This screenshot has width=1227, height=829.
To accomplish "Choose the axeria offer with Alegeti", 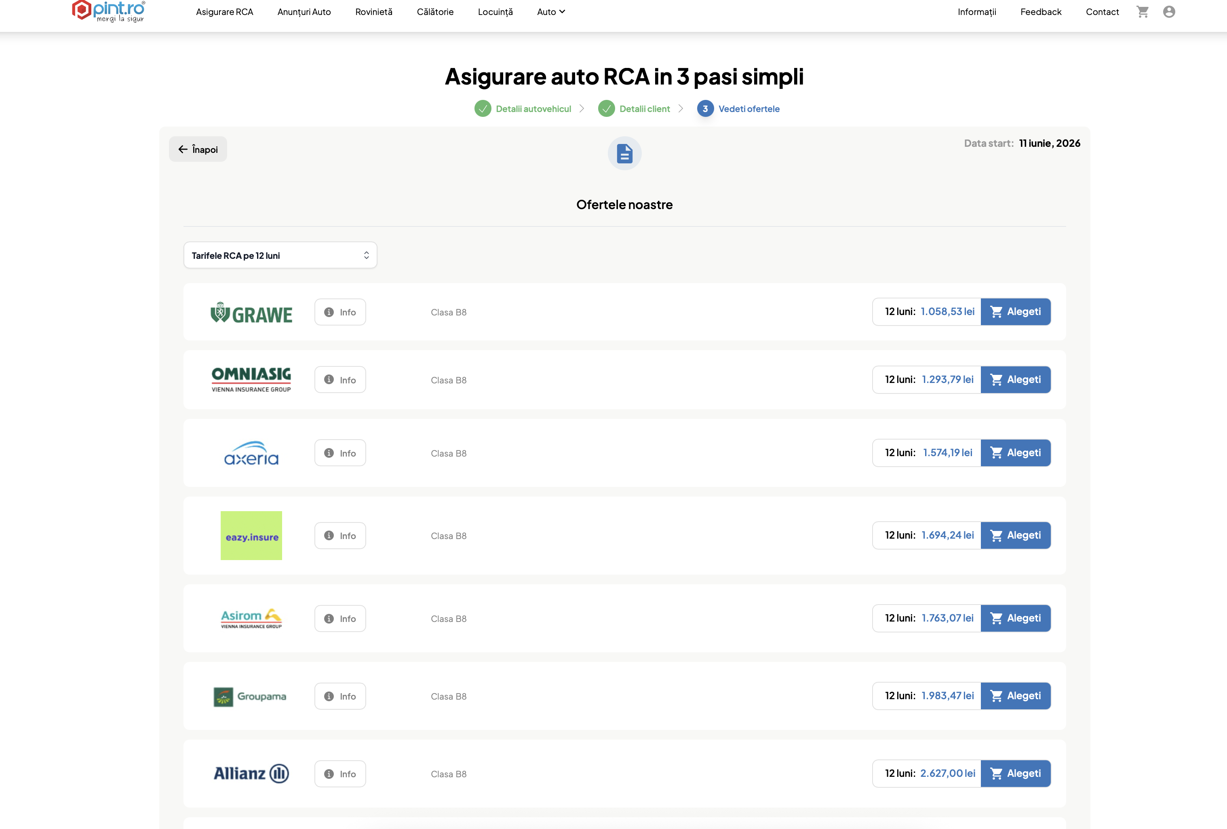I will (x=1015, y=453).
